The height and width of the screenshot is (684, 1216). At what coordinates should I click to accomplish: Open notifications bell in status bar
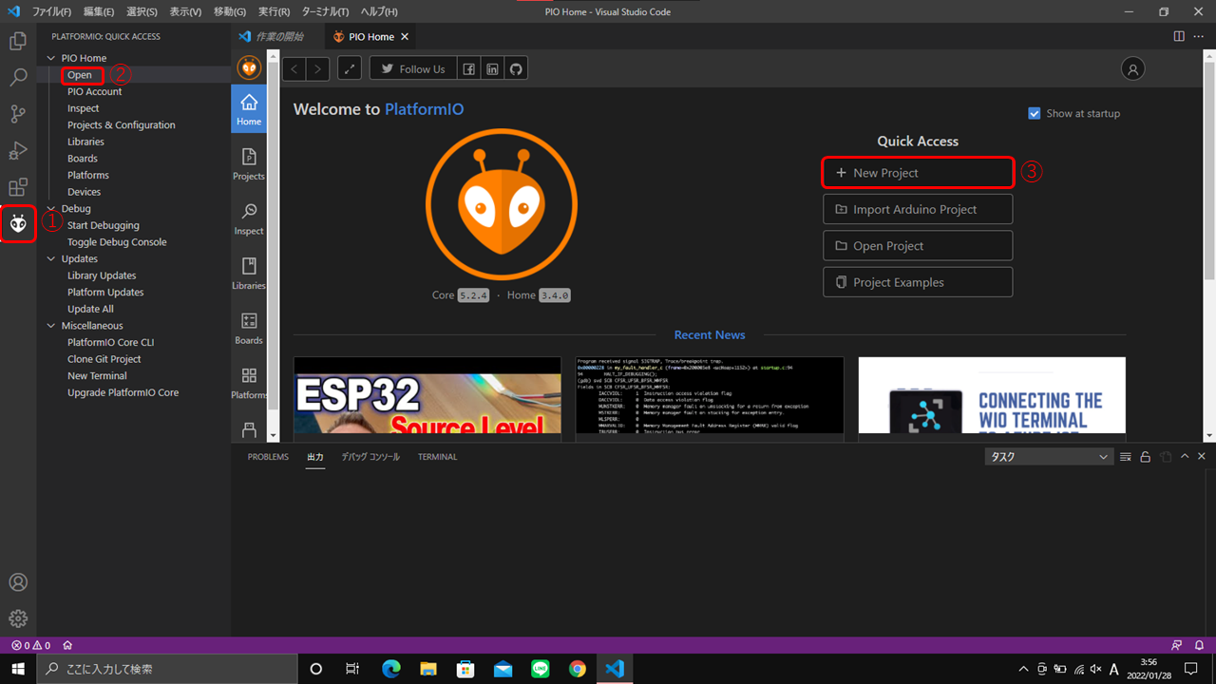(x=1200, y=645)
